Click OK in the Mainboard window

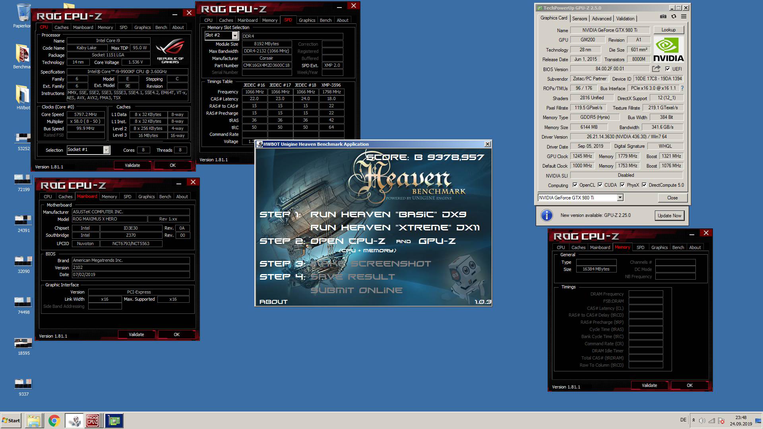[176, 334]
